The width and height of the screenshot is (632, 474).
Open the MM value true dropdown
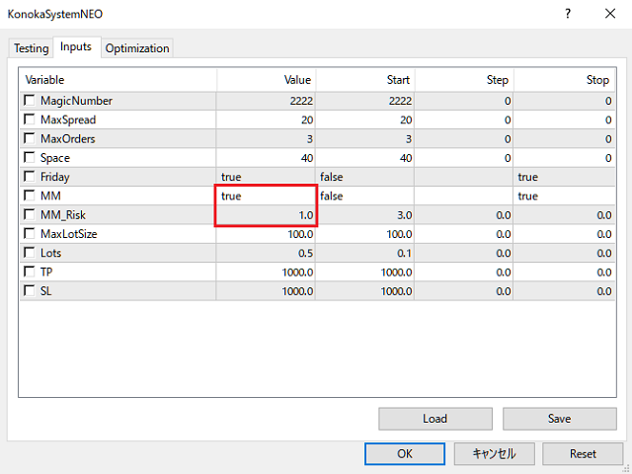tap(266, 196)
